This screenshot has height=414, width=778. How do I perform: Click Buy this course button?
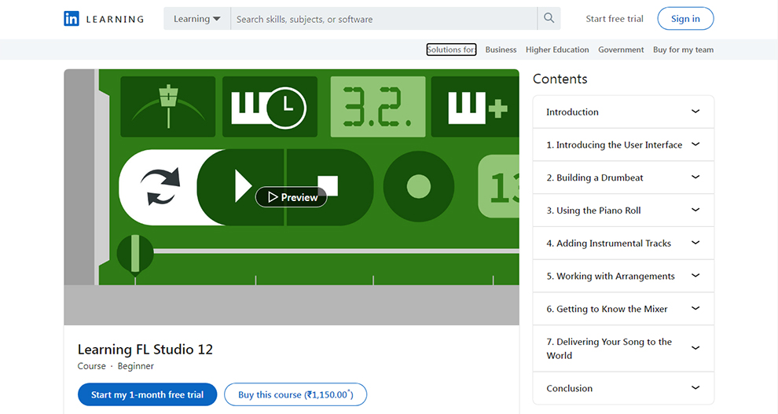pyautogui.click(x=295, y=394)
